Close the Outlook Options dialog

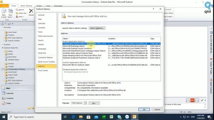160,9
